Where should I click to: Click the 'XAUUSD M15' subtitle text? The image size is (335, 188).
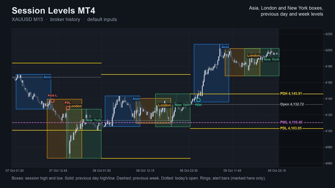(27, 19)
